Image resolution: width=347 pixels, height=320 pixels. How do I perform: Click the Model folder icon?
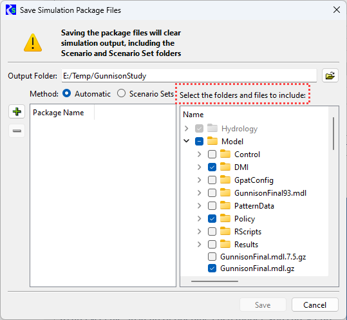[212, 141]
